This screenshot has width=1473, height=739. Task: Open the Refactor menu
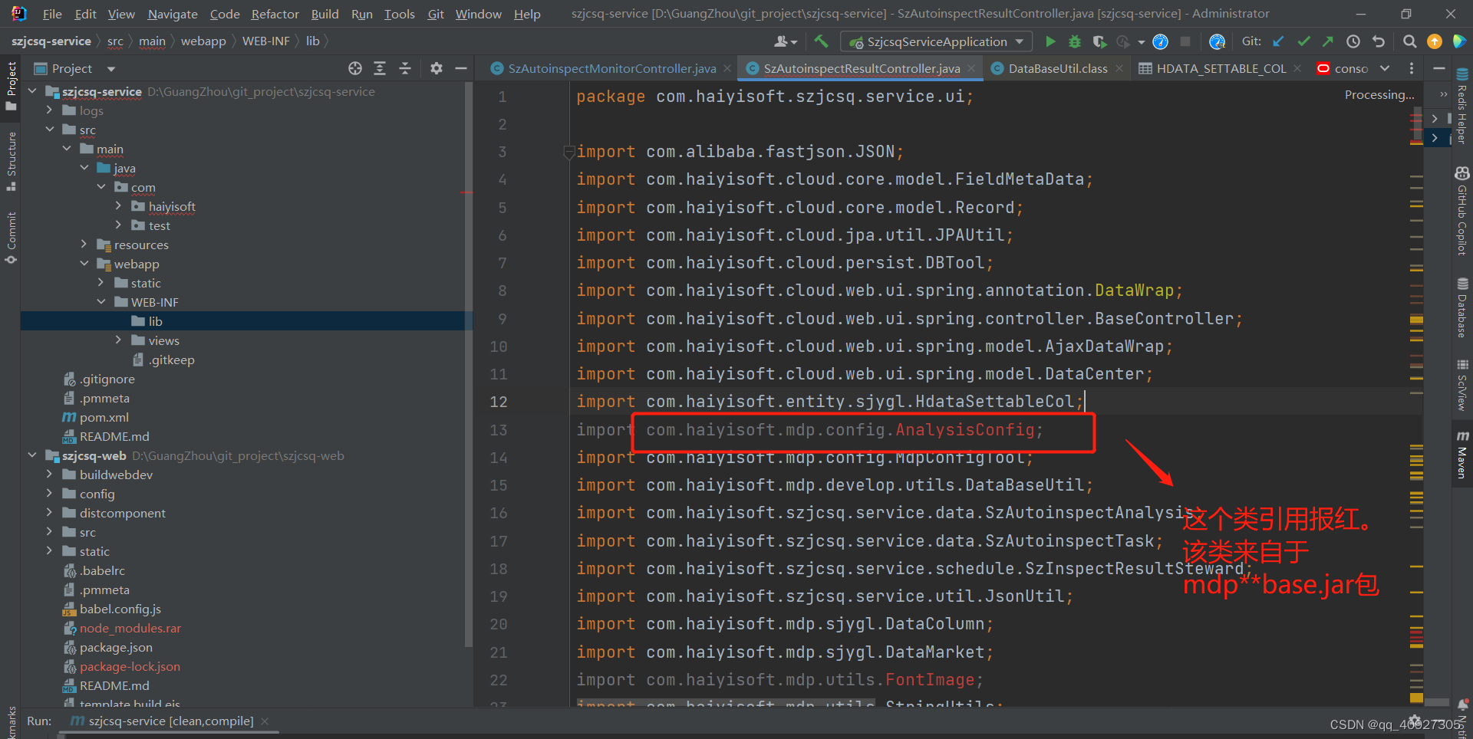click(x=275, y=14)
